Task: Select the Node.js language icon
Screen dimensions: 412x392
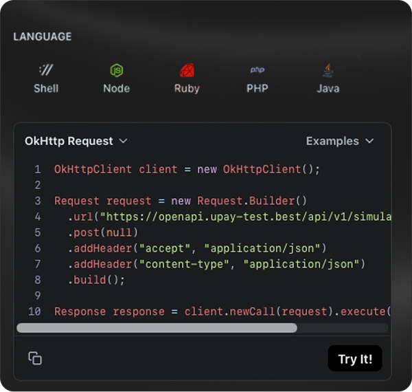Action: point(117,70)
